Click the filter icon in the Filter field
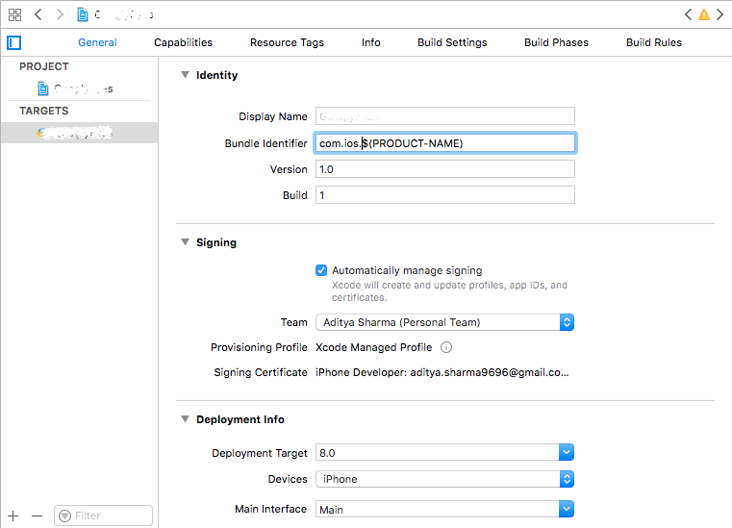Screen dimensions: 732x528 click(x=64, y=515)
